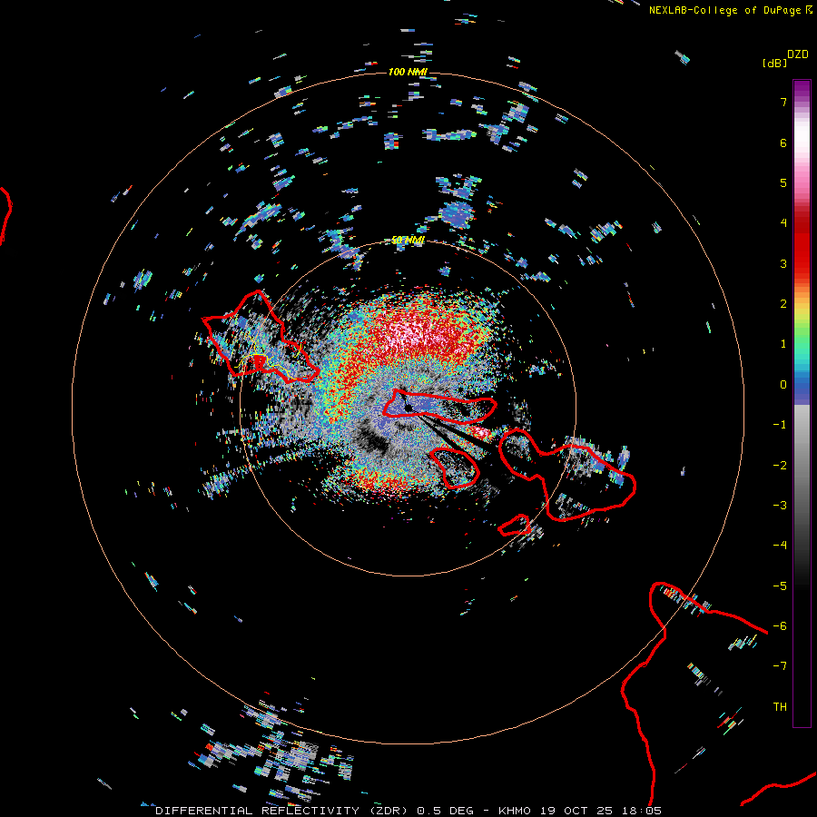Click the -2 dB tick label on the color scale
817x817 pixels.
pyautogui.click(x=780, y=466)
